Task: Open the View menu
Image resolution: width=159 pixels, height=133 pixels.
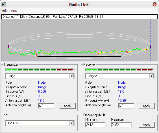Action: point(14,11)
